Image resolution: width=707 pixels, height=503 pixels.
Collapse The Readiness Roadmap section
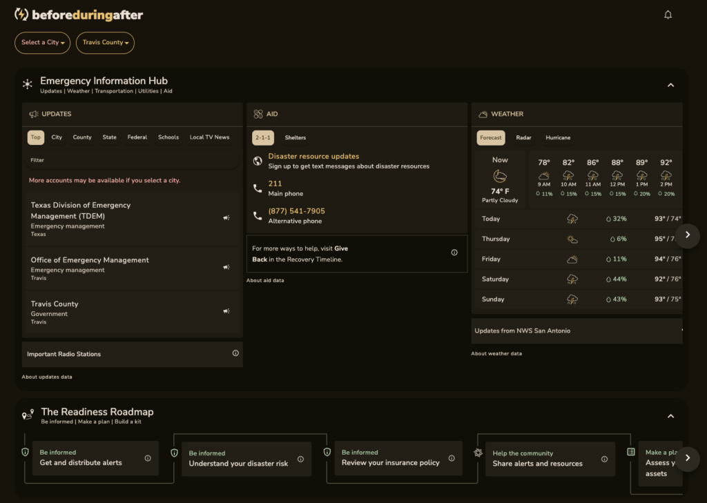point(670,416)
